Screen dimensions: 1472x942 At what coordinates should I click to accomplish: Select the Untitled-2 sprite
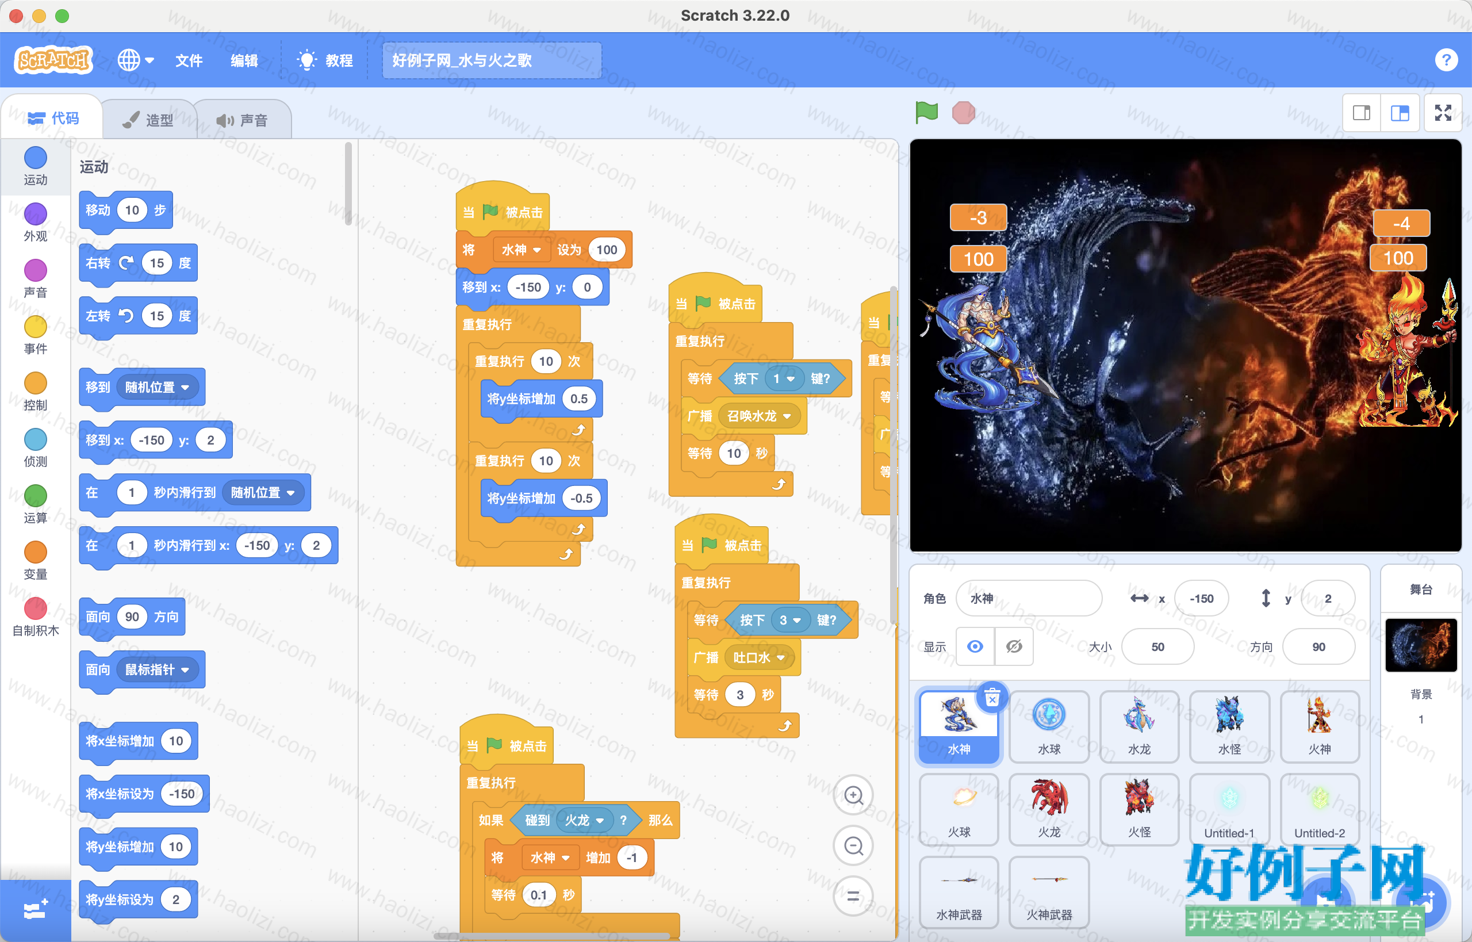[1320, 810]
